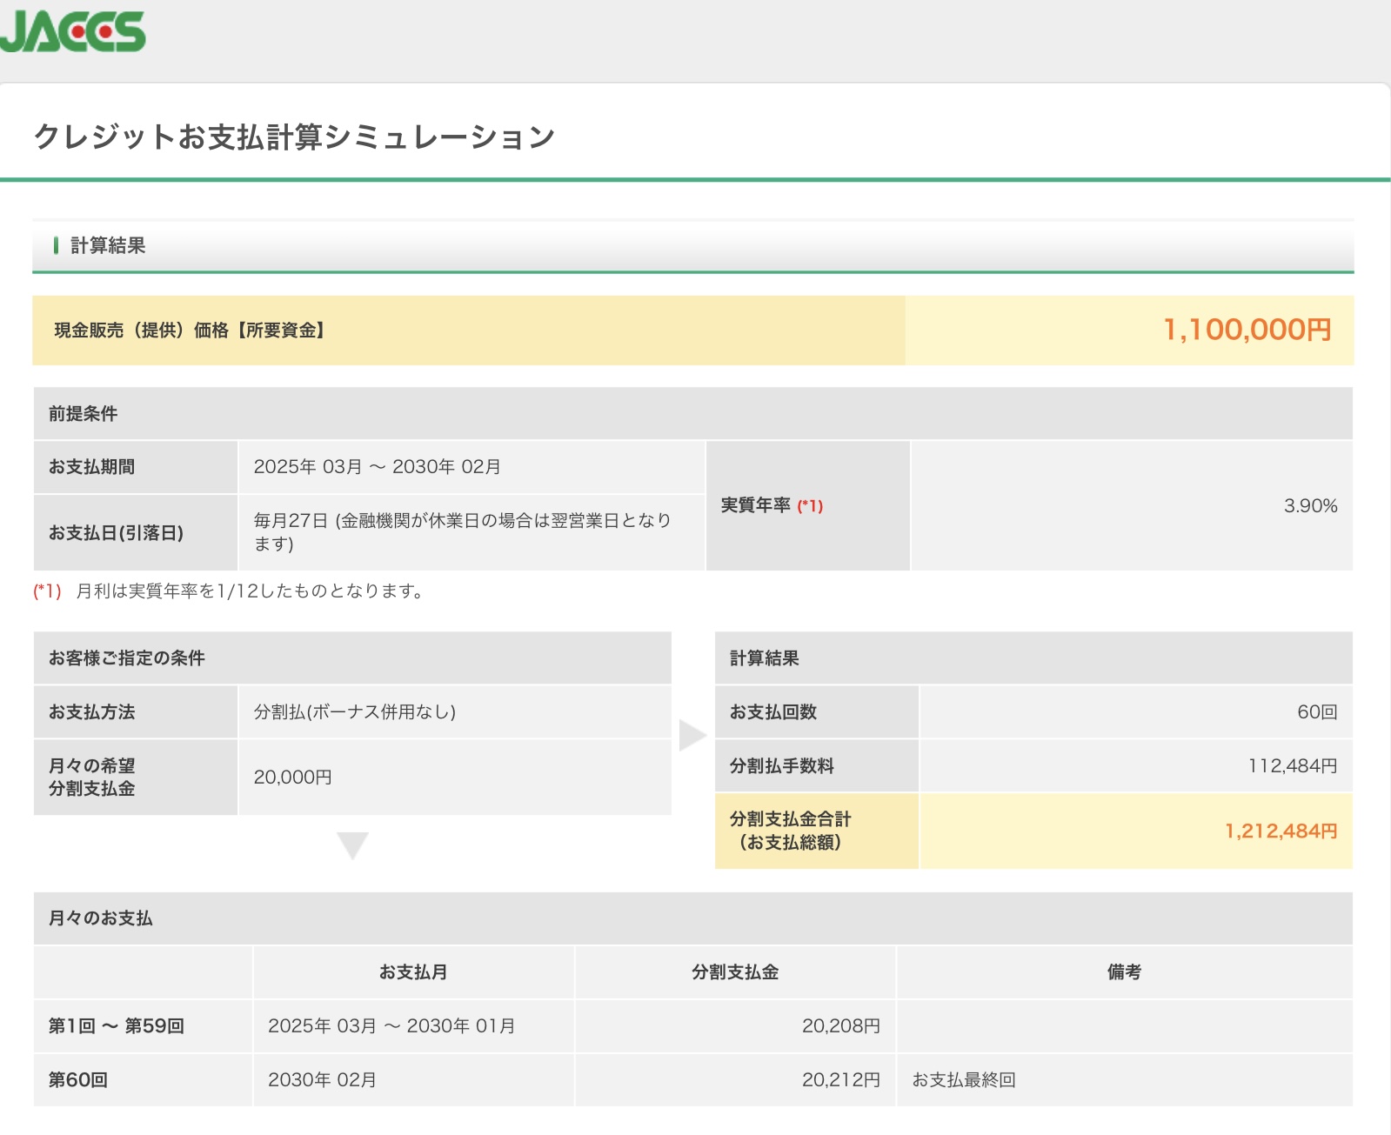Click the JACCS logo
The height and width of the screenshot is (1135, 1391).
point(72,32)
